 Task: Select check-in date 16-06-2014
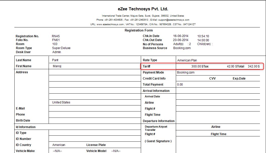click(181, 36)
